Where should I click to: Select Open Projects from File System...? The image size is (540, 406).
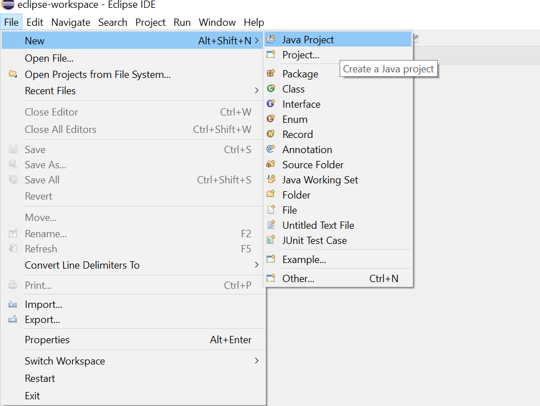132,75
